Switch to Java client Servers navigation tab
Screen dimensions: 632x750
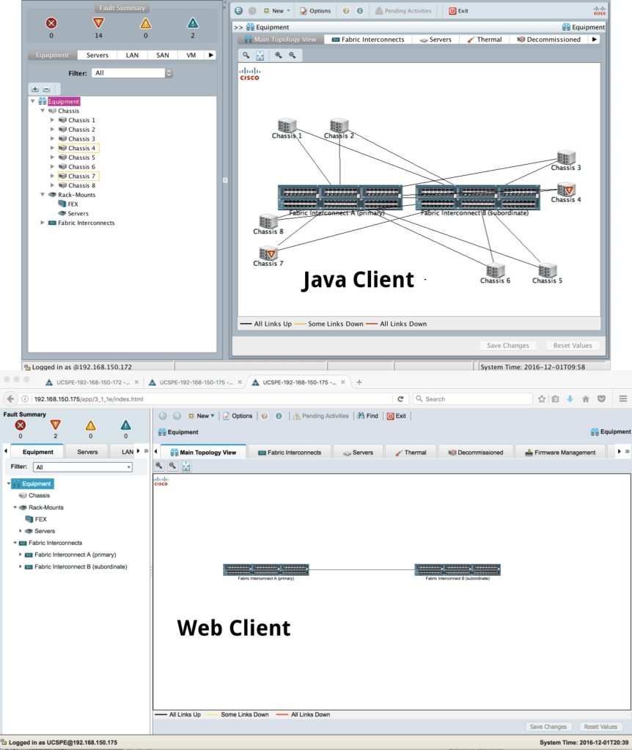(x=98, y=56)
